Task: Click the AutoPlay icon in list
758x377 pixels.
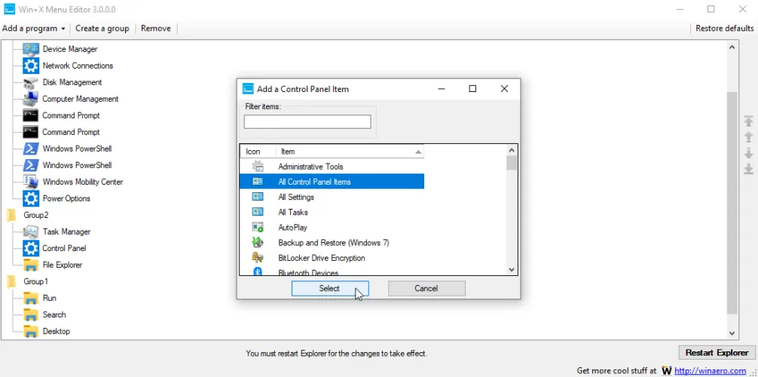Action: tap(258, 227)
